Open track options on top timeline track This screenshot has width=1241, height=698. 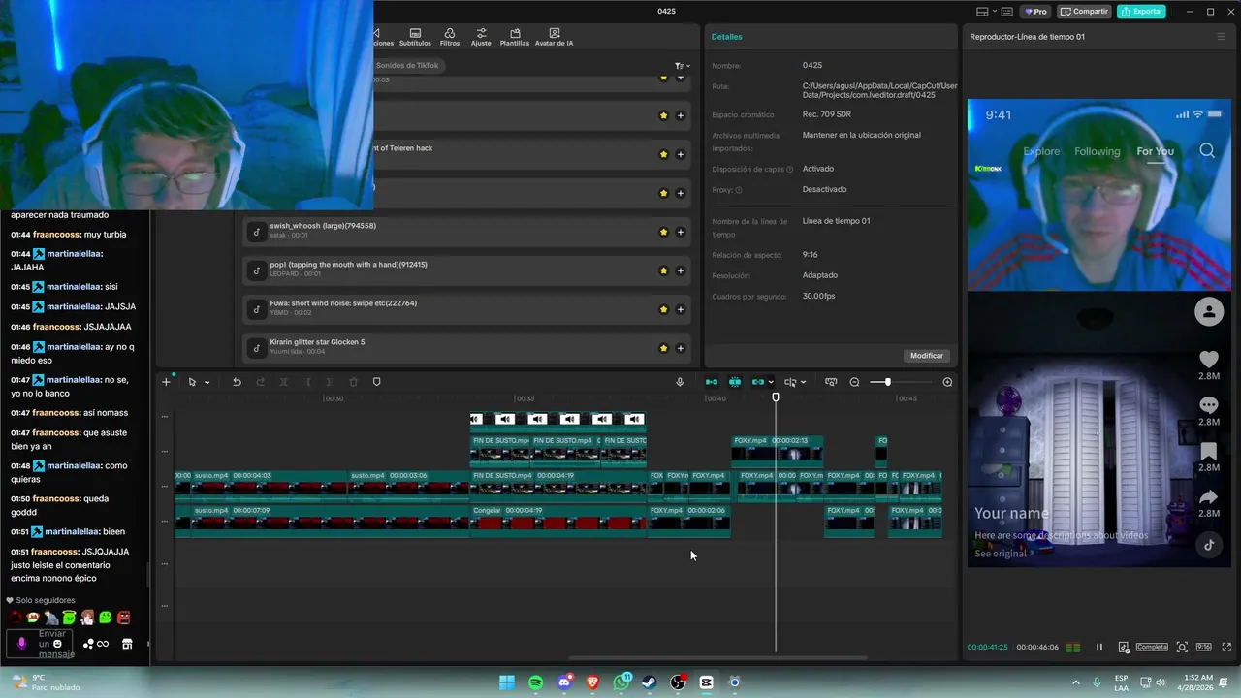click(x=165, y=417)
